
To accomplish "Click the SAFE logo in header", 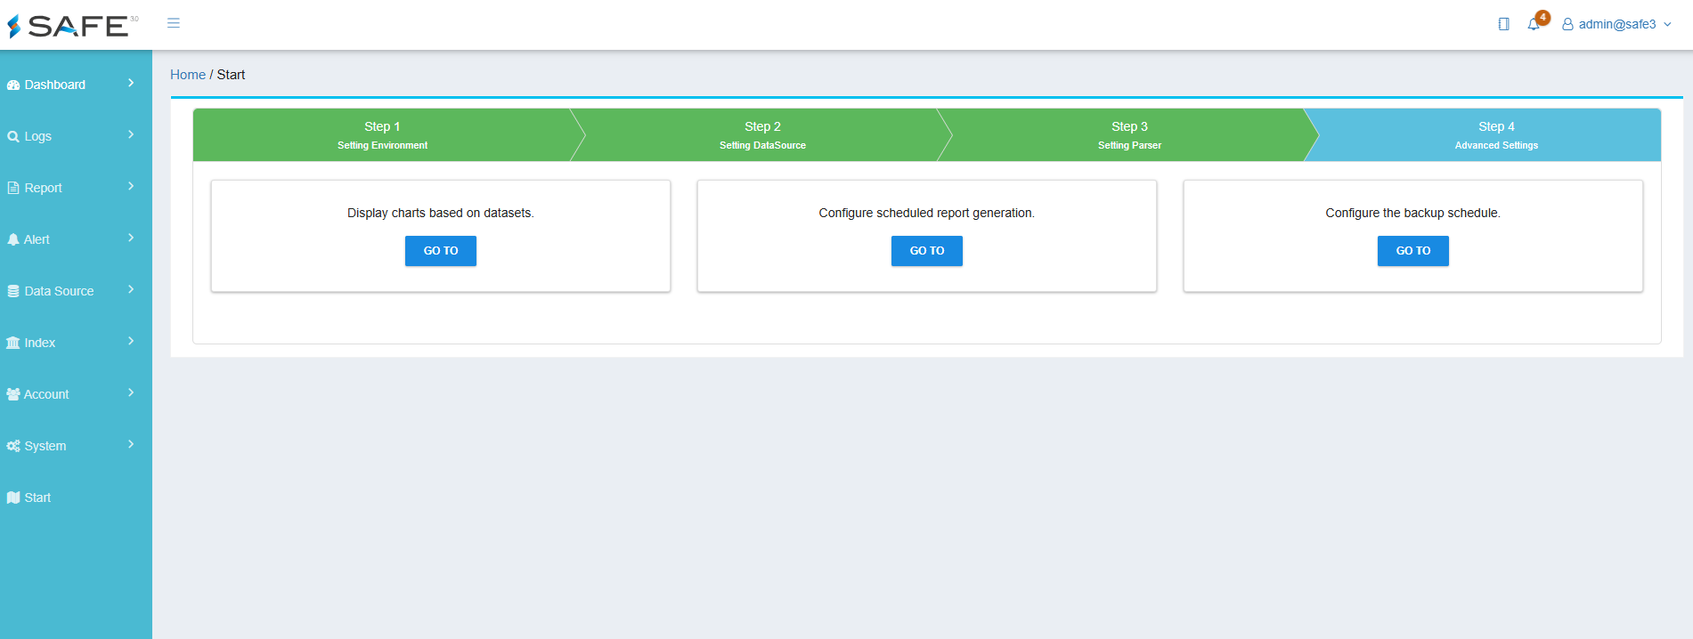I will tap(73, 25).
